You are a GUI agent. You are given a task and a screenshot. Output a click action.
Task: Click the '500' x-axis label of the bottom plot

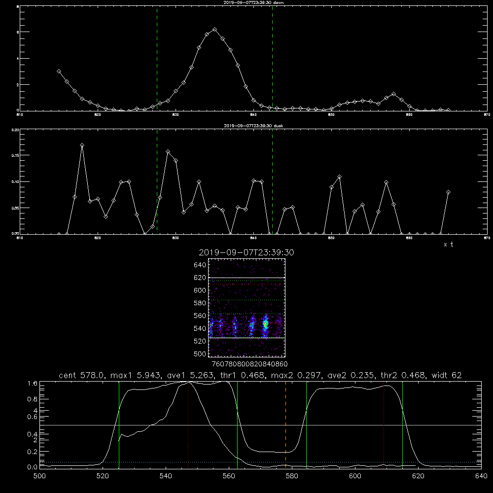39,476
